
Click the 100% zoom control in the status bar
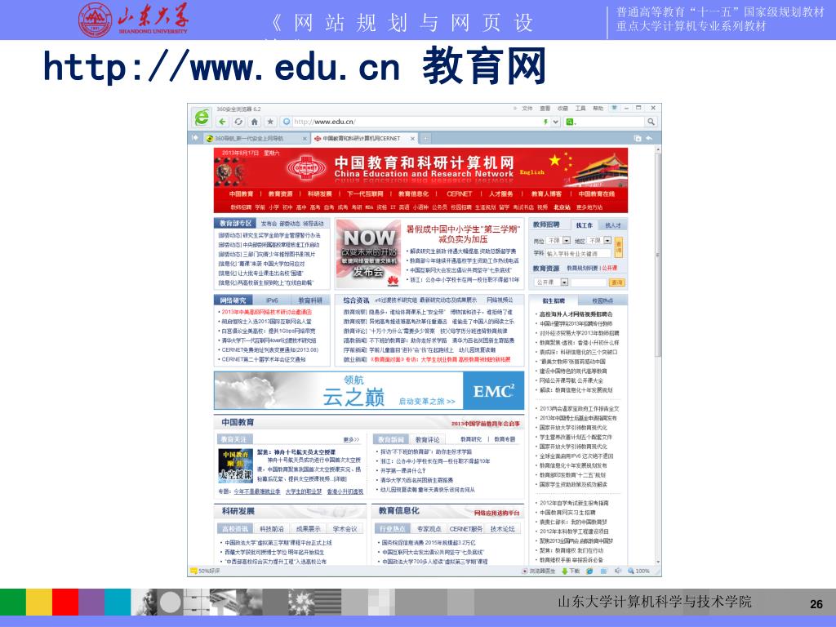pyautogui.click(x=638, y=571)
